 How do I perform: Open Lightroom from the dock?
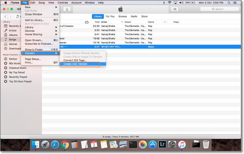tap(162, 145)
